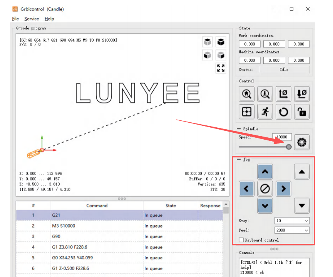Click the GC parser state text in the visualizer
The height and width of the screenshot is (277, 333).
click(x=68, y=40)
